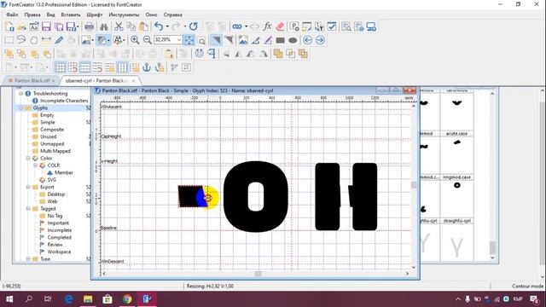Screen dimensions: 546x307
Task: Open the Инструменты menu
Action: [124, 14]
